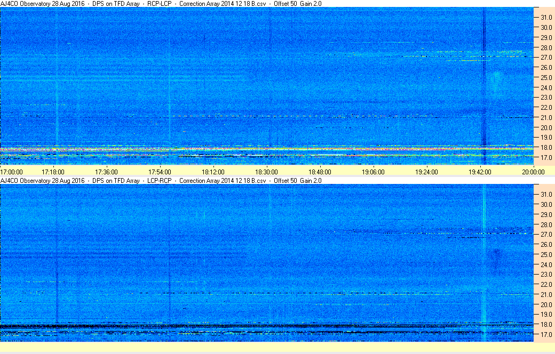Select the 28.0 frequency label on LCP-RCP plot
Screen dimensions: 555x354
click(x=546, y=224)
